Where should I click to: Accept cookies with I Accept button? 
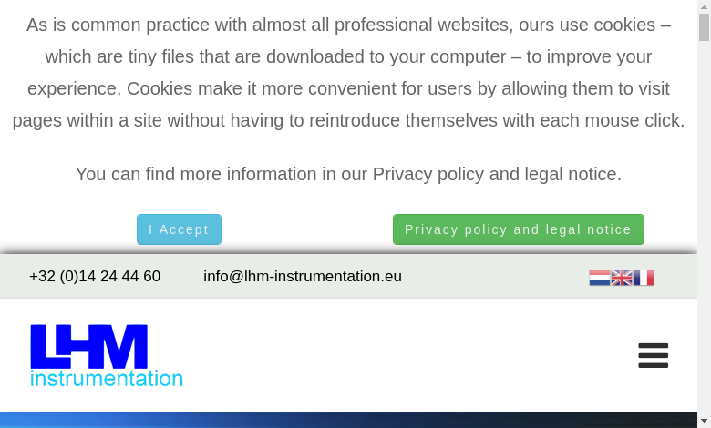(x=179, y=229)
